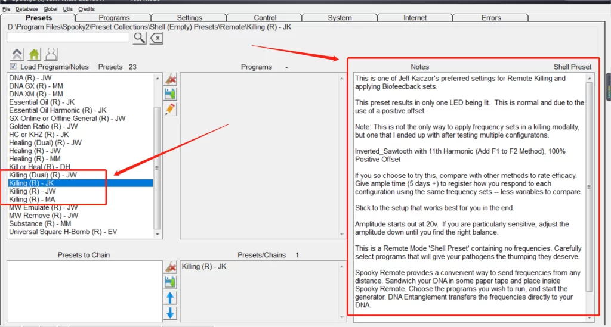Switch to the Programs tab
The width and height of the screenshot is (611, 327).
[x=115, y=18]
